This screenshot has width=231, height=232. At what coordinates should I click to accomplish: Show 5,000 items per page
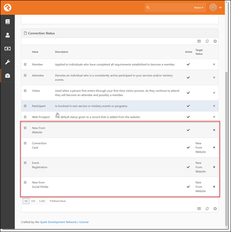coord(42,201)
